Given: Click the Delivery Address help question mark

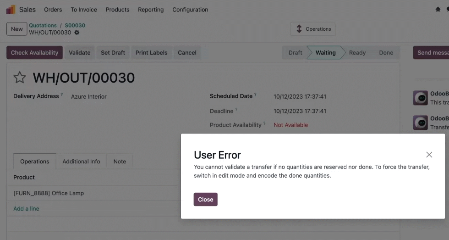Looking at the screenshot, I should click(x=61, y=95).
